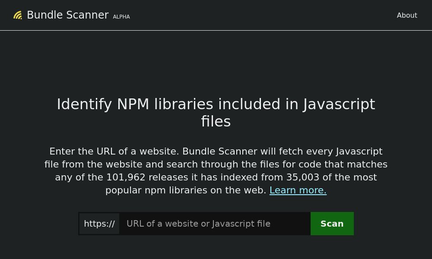Screen dimensions: 432x259
Task: Click the ALPHA badge beside the title
Action: point(121,17)
